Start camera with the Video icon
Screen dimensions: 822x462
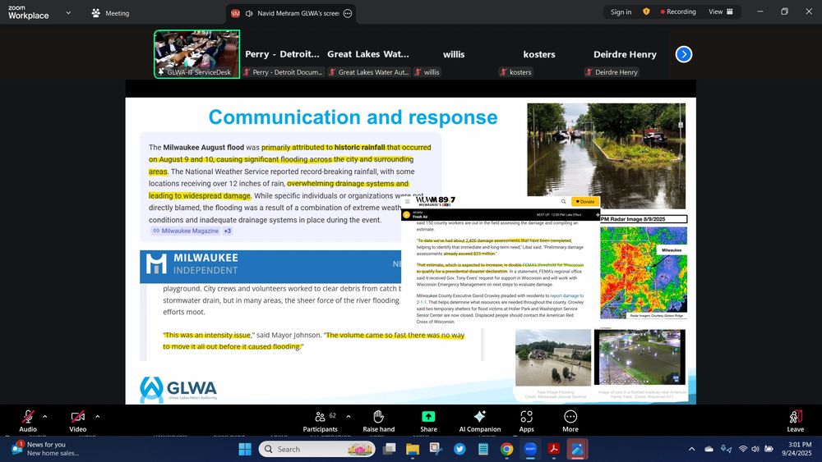77,417
